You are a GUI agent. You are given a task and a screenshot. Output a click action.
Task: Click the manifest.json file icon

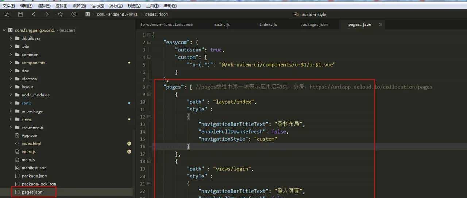click(17, 168)
